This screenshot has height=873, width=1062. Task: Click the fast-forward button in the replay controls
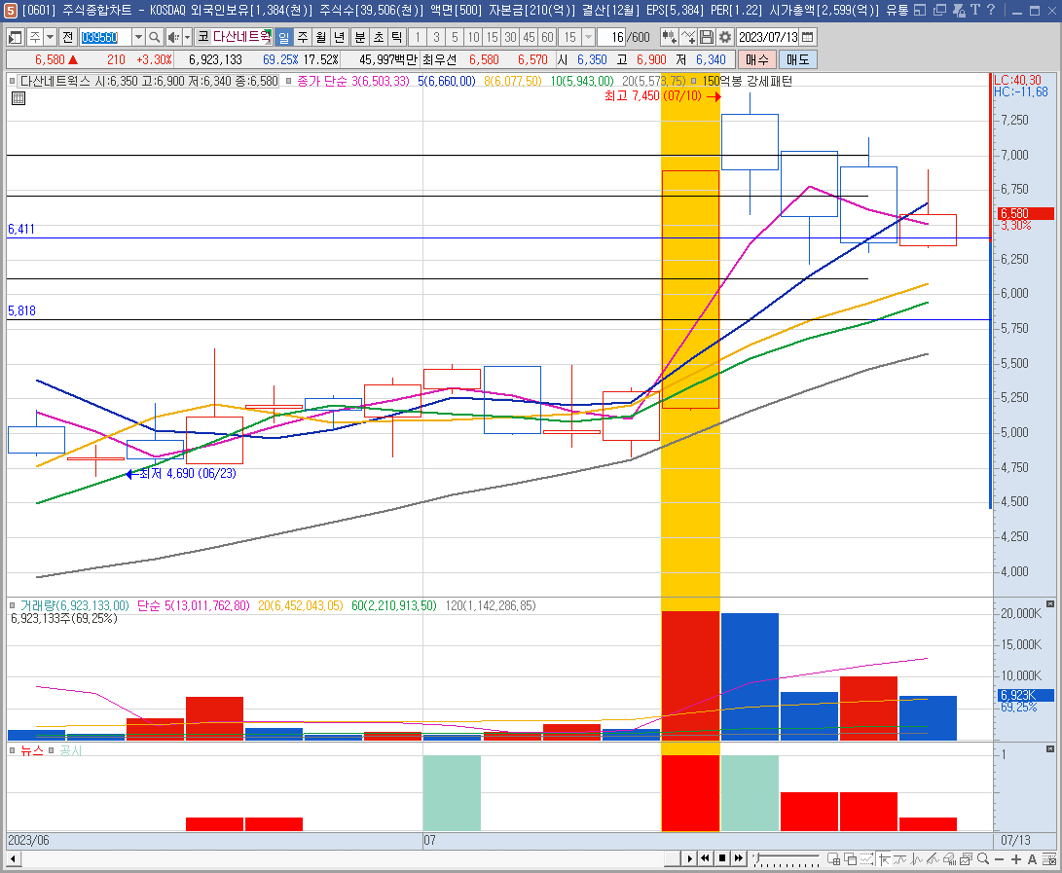tap(738, 858)
